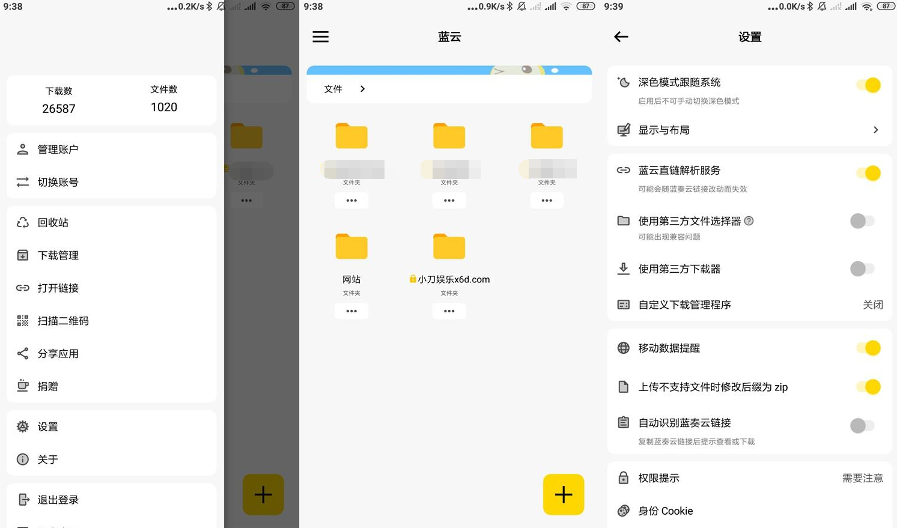Tap the 打开链接 chain link icon
The width and height of the screenshot is (897, 528).
[23, 288]
